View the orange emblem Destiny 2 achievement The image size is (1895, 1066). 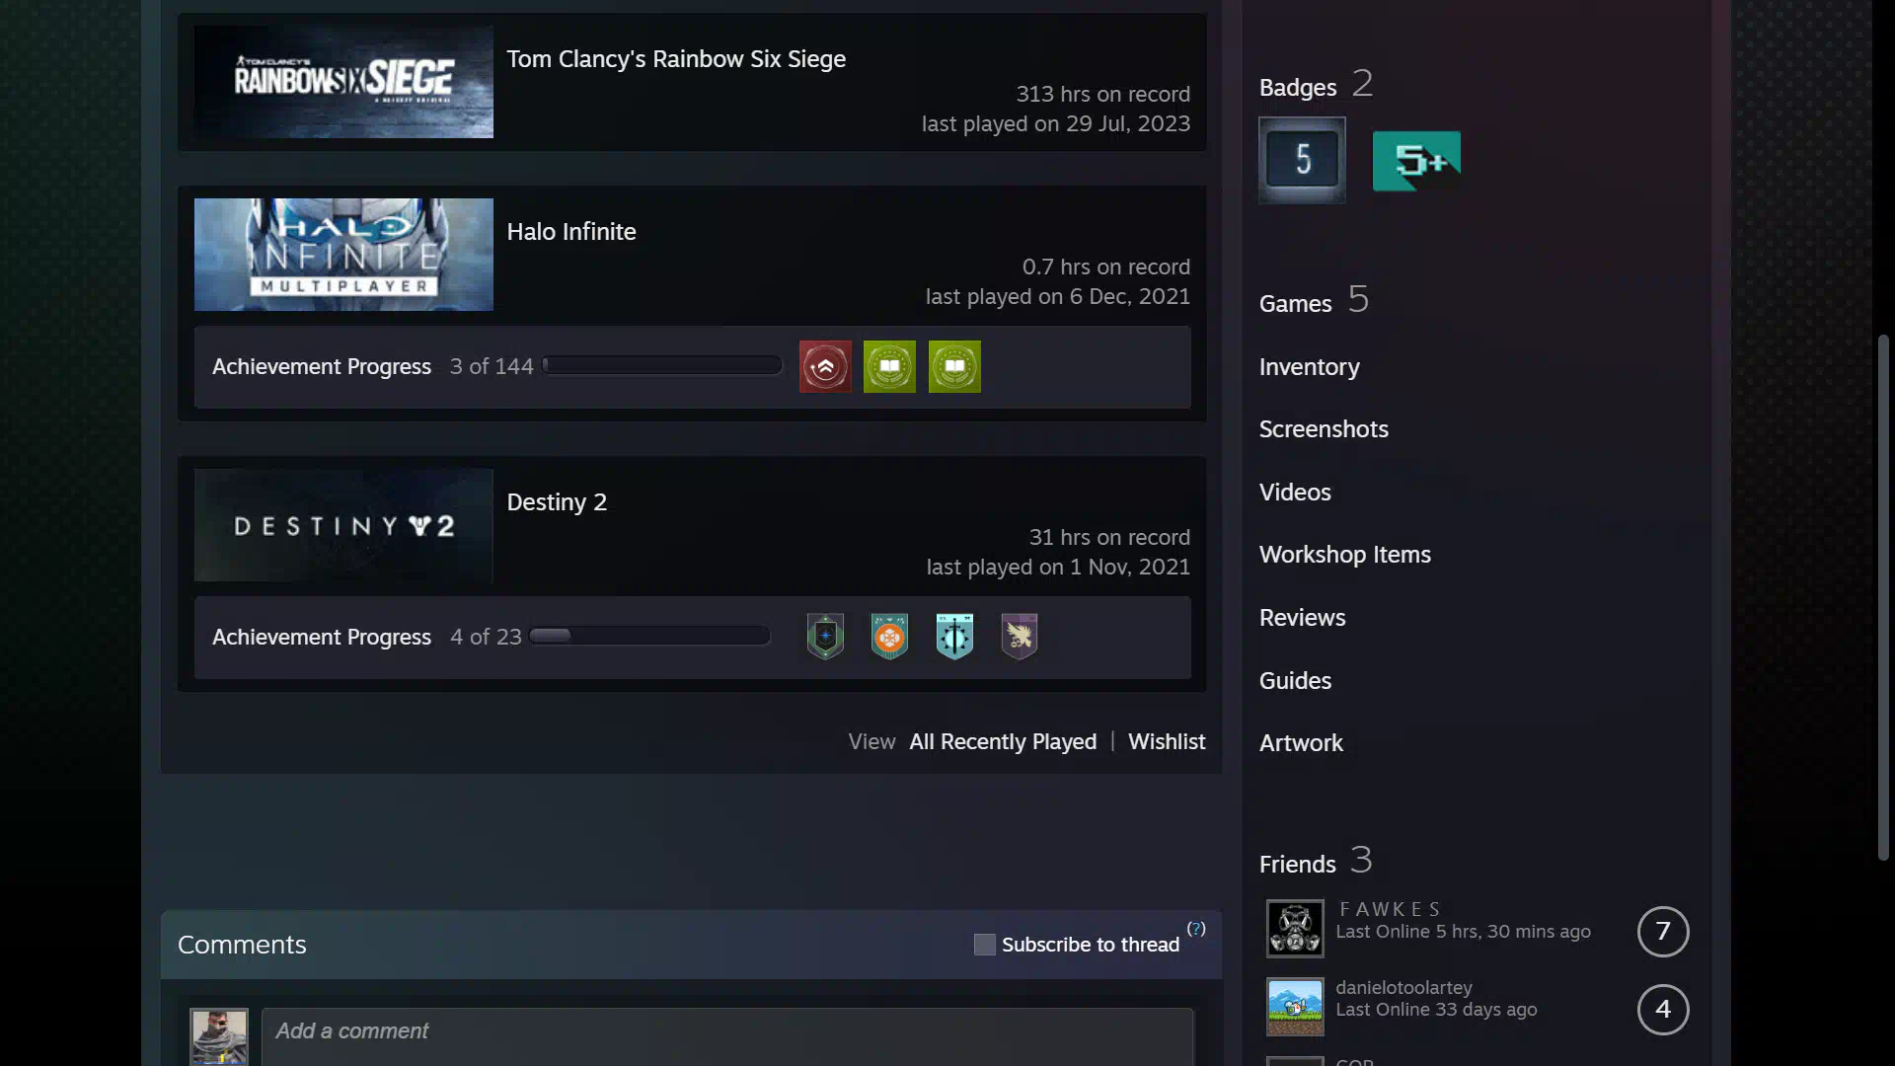coord(889,637)
